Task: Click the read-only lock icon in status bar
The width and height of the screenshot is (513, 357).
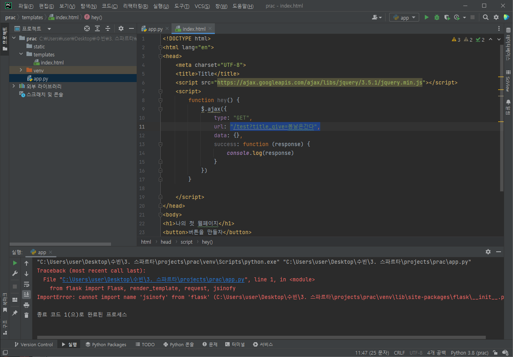Action: point(495,353)
